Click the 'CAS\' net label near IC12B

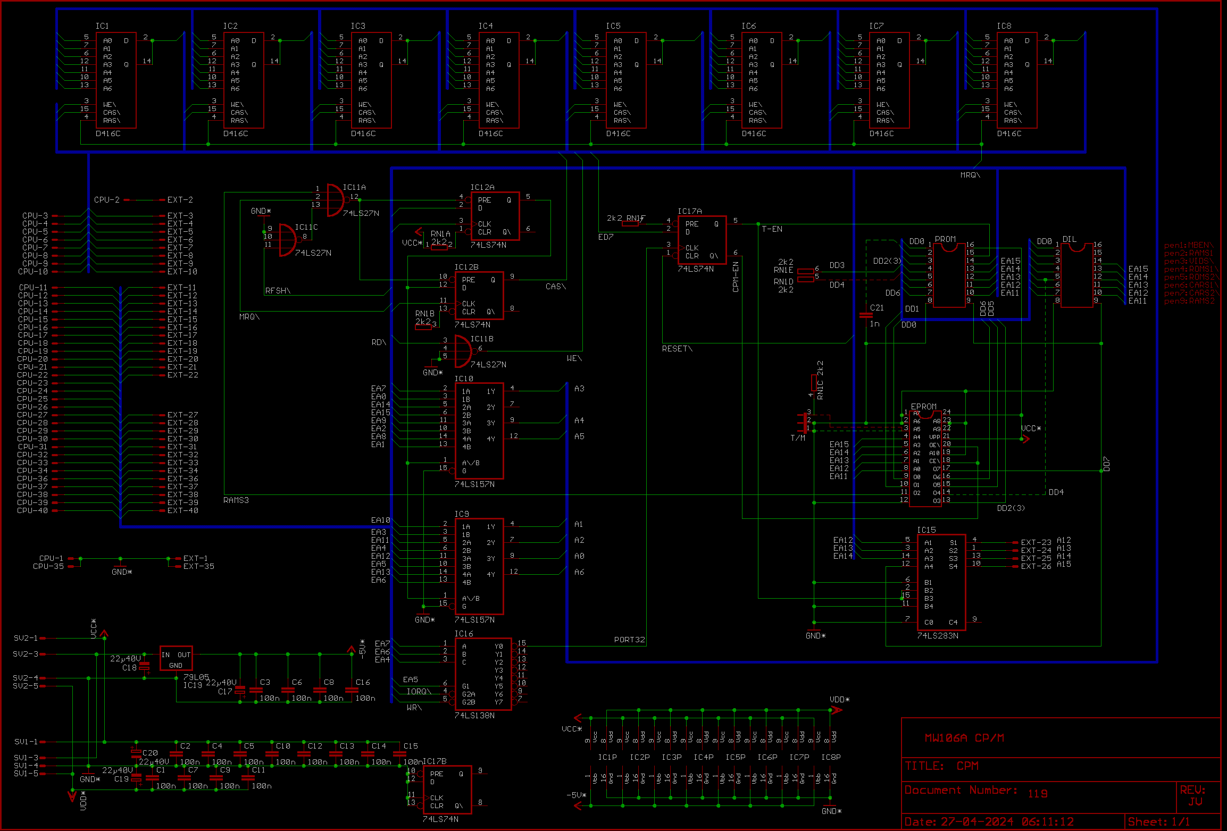pyautogui.click(x=556, y=287)
